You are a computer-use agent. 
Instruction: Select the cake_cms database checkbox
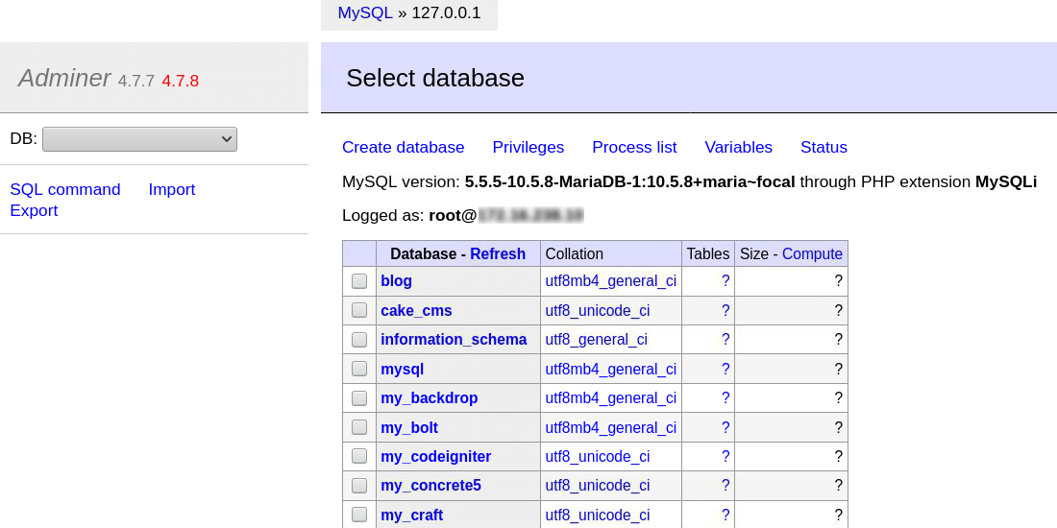359,310
